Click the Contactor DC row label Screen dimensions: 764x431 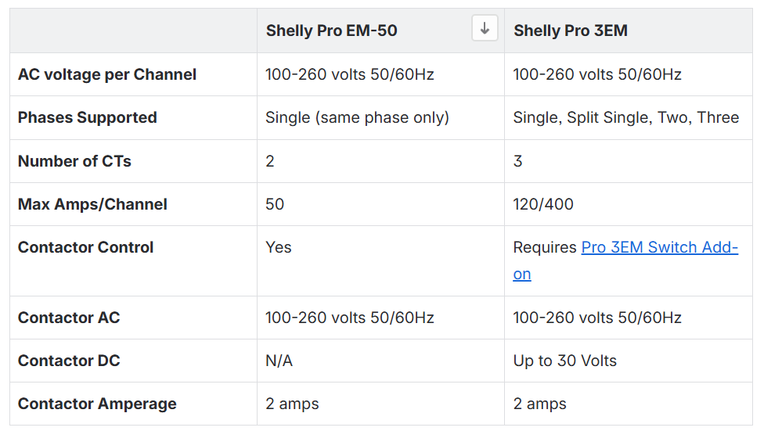69,361
